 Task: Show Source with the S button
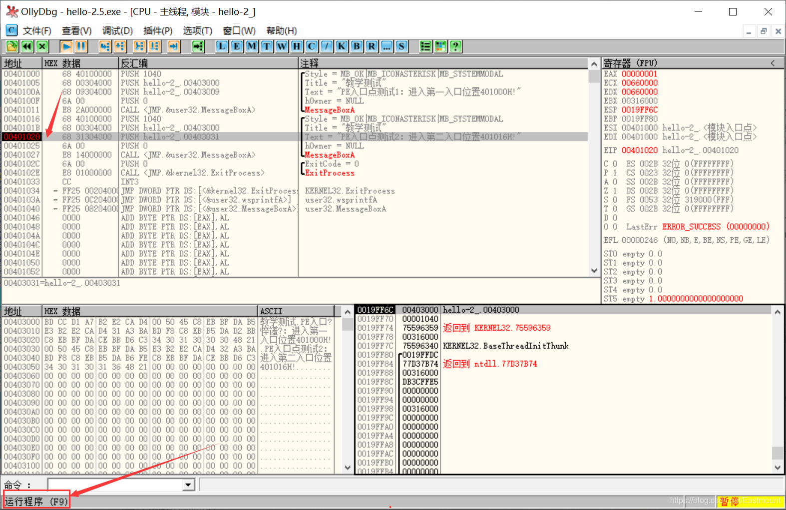401,46
